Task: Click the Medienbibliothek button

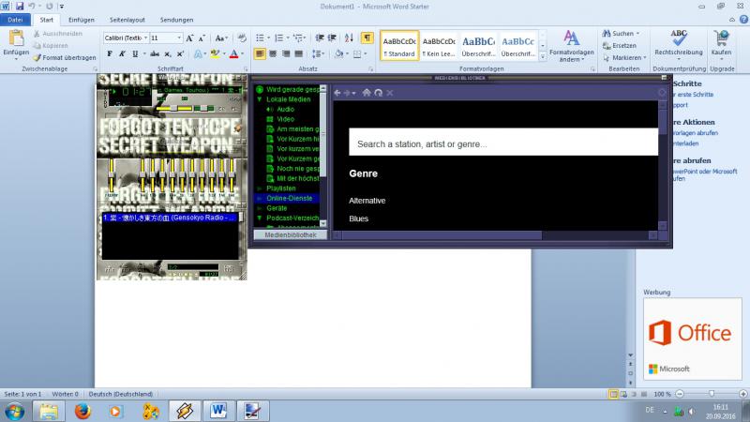Action: 291,235
